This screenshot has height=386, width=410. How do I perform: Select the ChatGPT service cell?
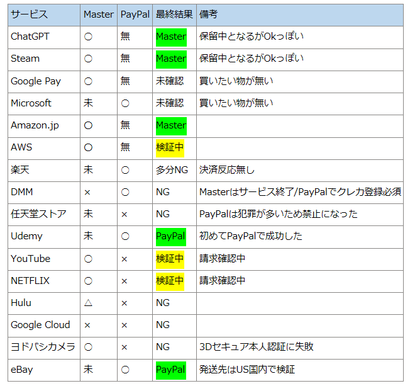(30, 37)
